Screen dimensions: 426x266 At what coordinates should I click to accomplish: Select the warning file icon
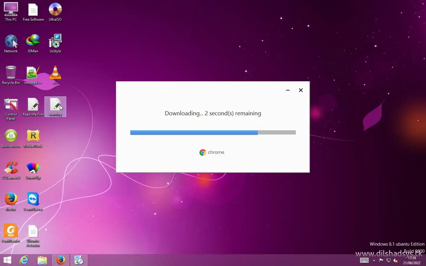(55, 107)
